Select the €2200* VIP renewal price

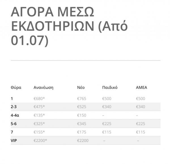coord(40,140)
